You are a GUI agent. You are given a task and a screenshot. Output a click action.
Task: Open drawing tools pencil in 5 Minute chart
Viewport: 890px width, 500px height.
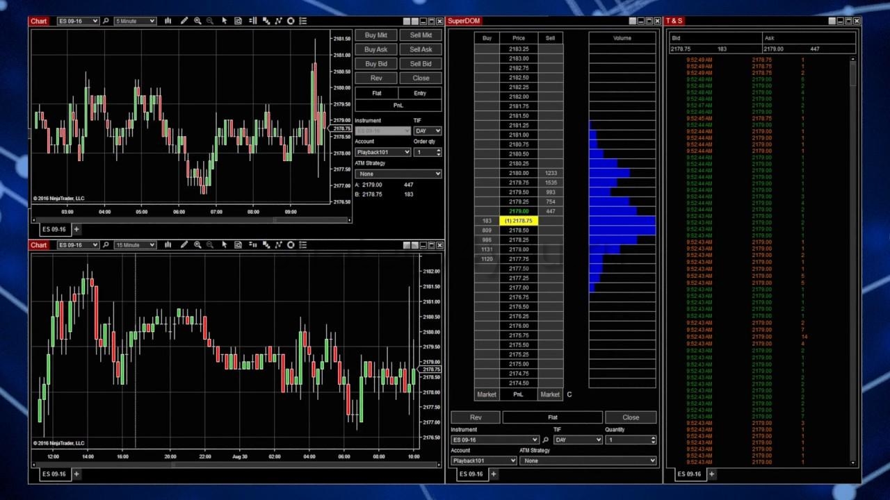pyautogui.click(x=184, y=21)
